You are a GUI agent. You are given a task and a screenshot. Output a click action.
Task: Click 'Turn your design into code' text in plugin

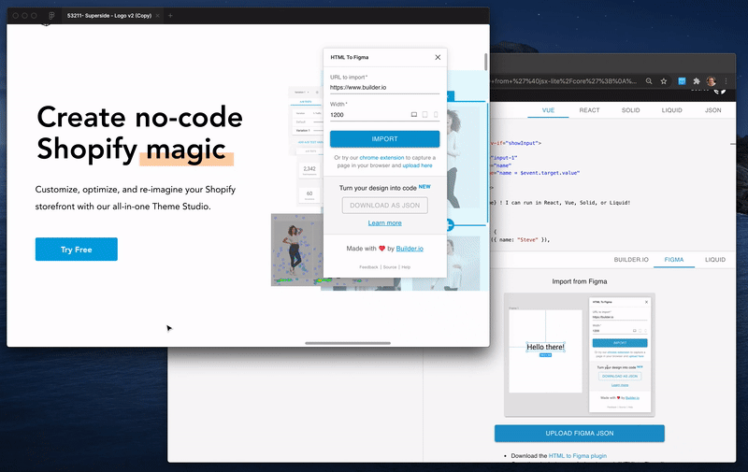pos(378,188)
